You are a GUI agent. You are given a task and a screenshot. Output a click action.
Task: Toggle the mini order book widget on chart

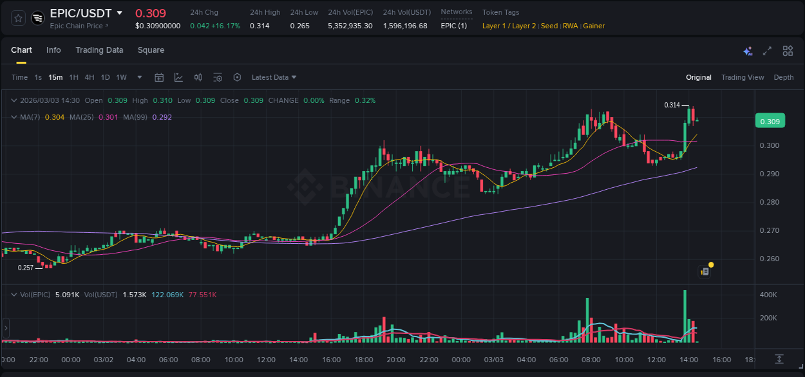click(x=704, y=271)
